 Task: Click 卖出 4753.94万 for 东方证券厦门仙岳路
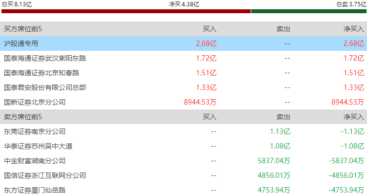point(274,190)
